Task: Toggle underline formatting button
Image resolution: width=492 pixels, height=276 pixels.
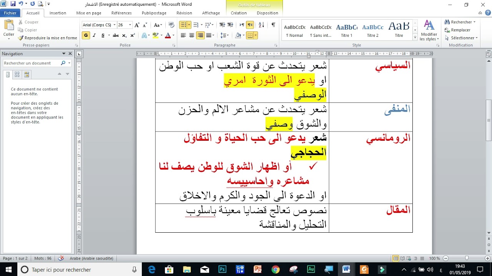Action: 103,35
